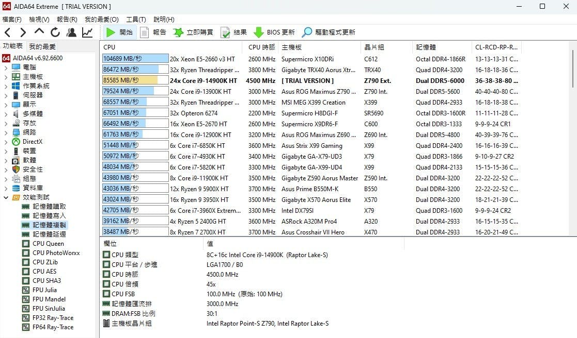This screenshot has width=577, height=338.
Task: Select the FPU SinJulia benchmark icon
Action: click(x=26, y=309)
